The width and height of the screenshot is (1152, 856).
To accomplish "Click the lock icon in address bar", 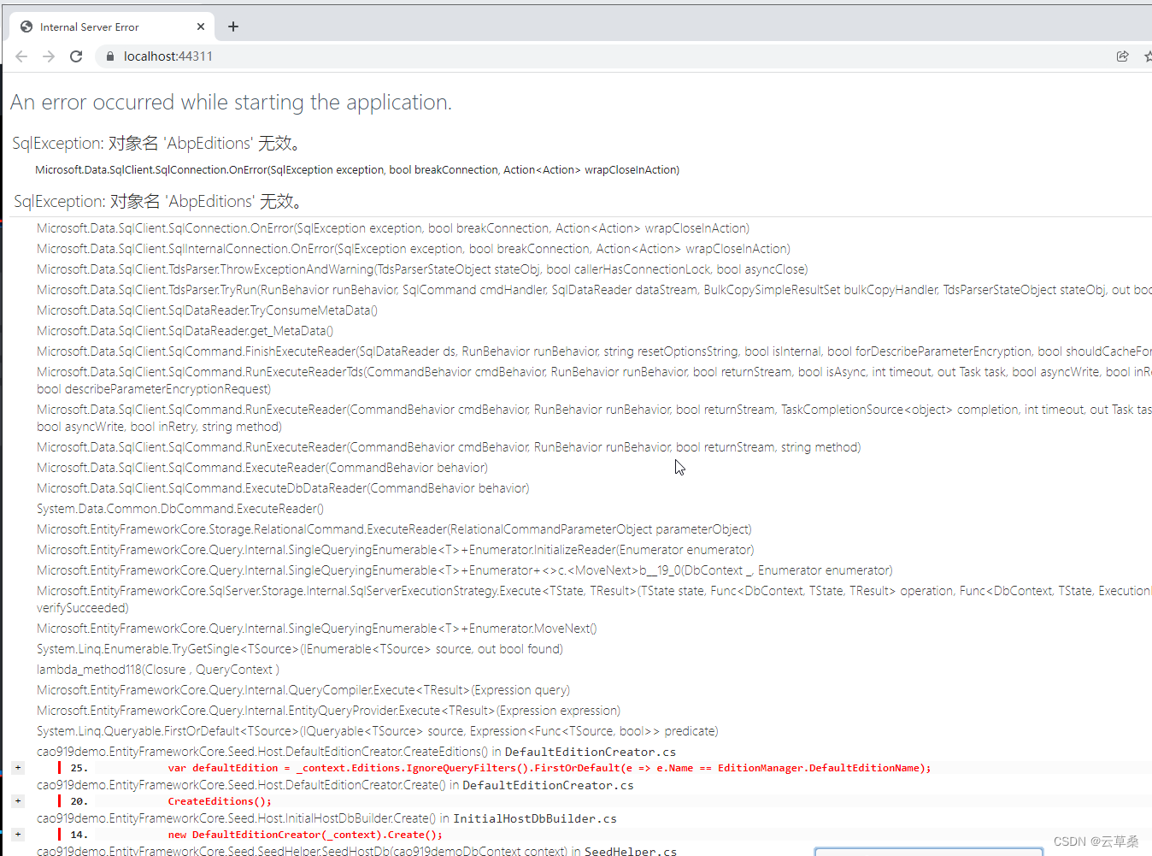I will point(109,56).
